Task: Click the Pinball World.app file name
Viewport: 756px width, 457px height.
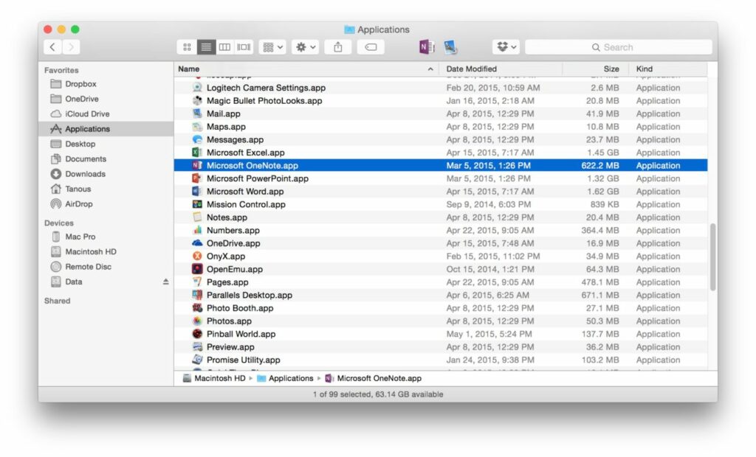Action: point(241,334)
